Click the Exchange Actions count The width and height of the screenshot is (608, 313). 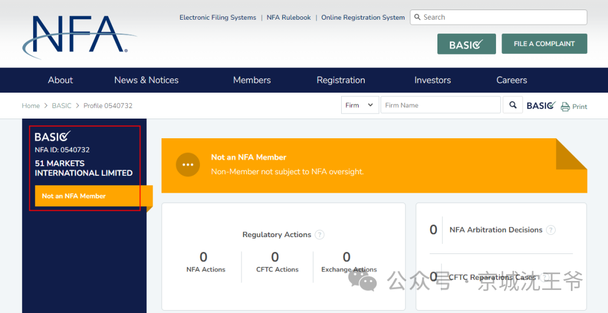(347, 257)
